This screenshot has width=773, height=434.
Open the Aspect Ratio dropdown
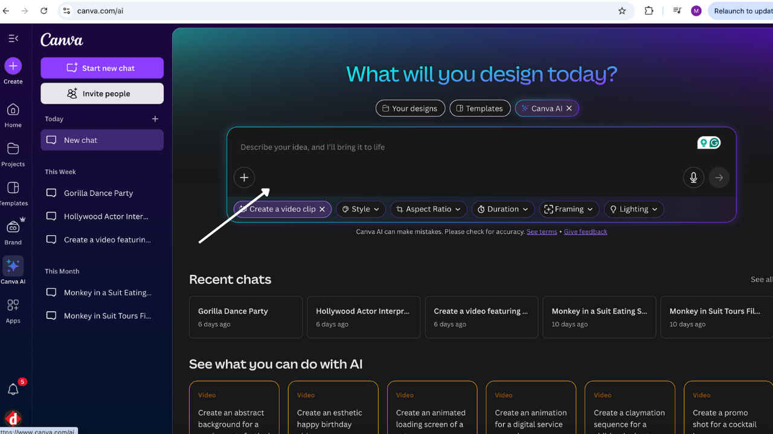[x=429, y=209]
